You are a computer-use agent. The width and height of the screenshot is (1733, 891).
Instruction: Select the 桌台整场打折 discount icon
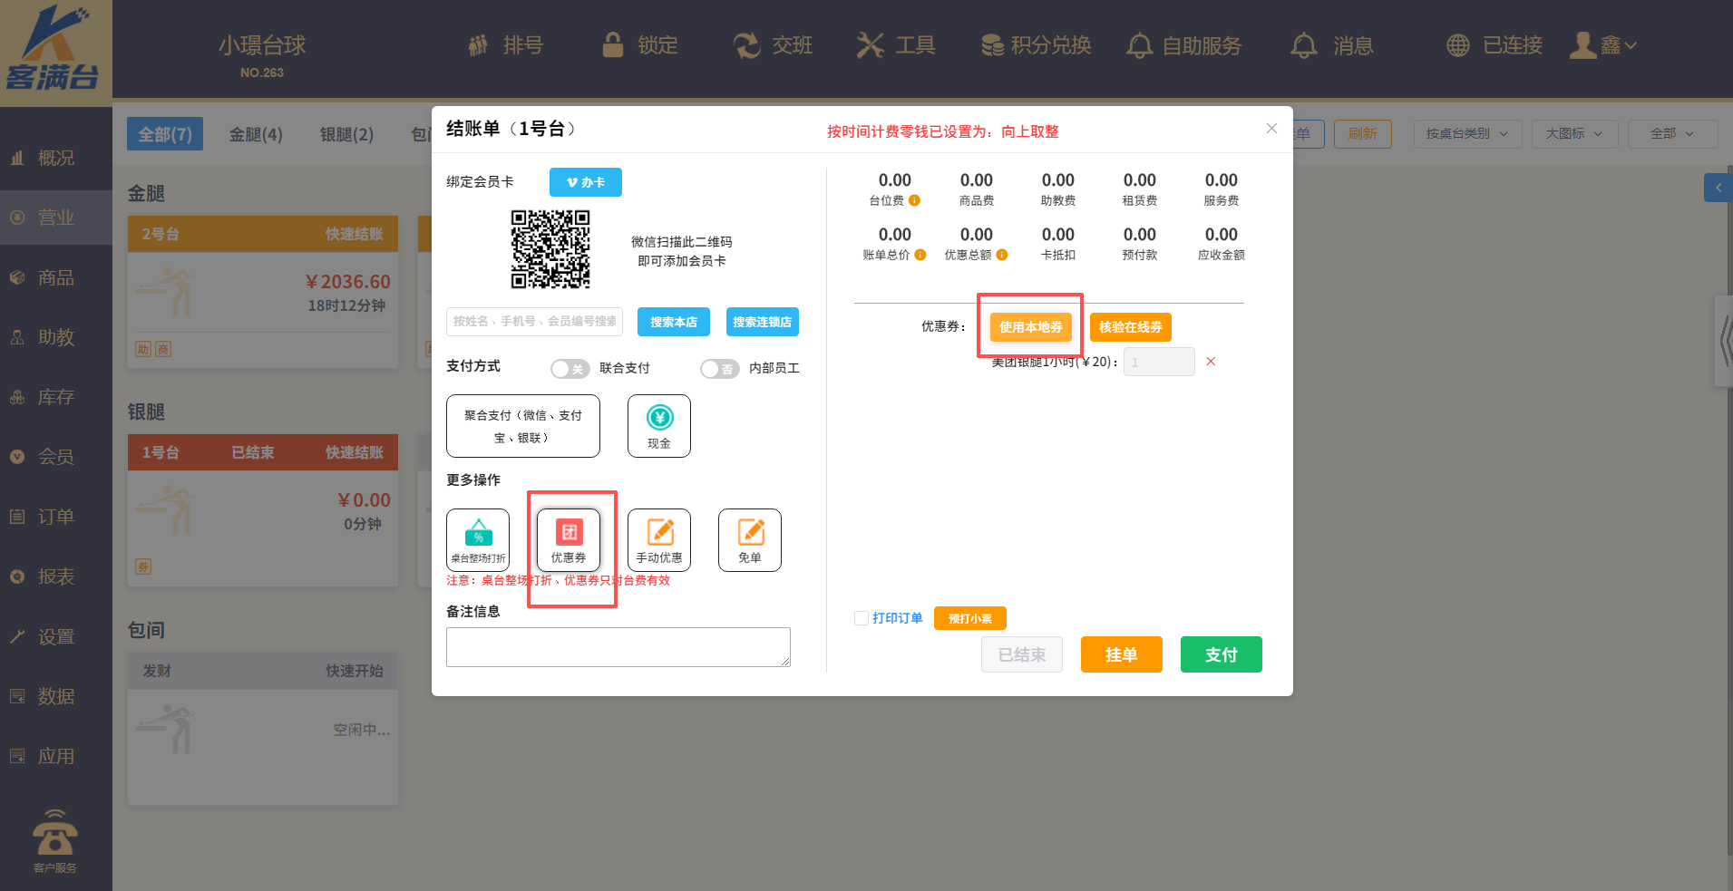point(478,539)
